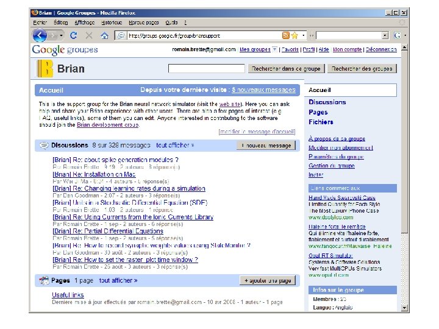Image resolution: width=439 pixels, height=329 pixels.
Task: Click the Google search engine icon
Action: pyautogui.click(x=397, y=35)
